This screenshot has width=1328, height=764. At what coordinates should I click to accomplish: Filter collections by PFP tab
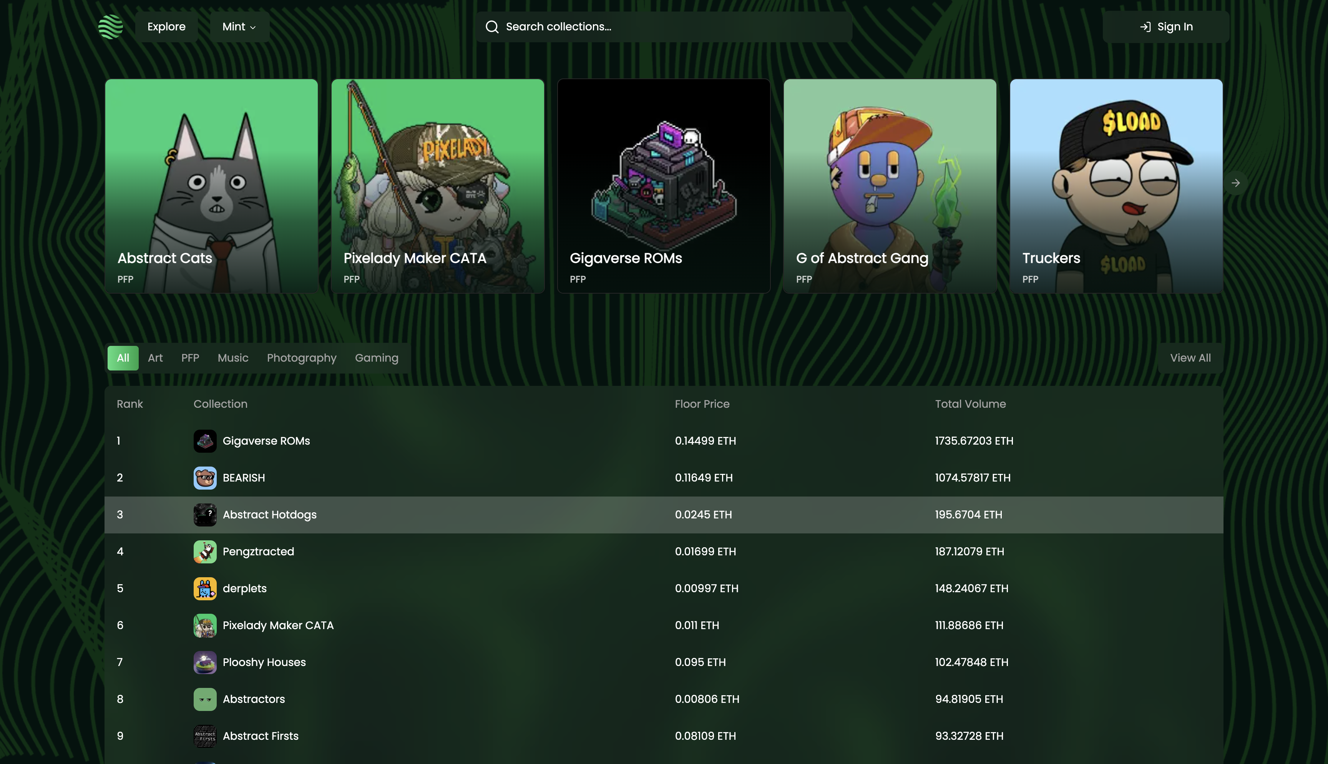[190, 358]
